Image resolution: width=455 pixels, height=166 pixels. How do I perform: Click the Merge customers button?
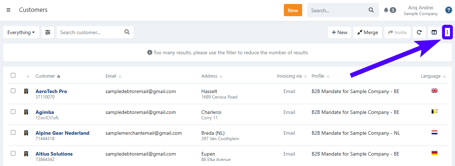(x=367, y=32)
